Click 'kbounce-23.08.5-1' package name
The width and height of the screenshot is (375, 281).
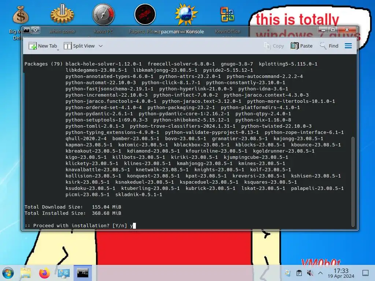(316, 145)
